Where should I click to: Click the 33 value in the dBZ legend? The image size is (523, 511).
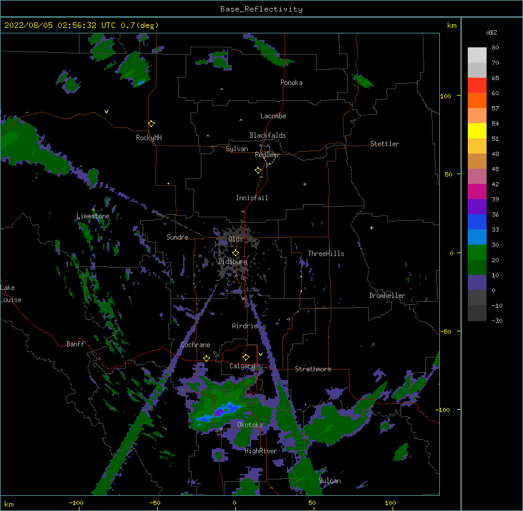point(495,230)
